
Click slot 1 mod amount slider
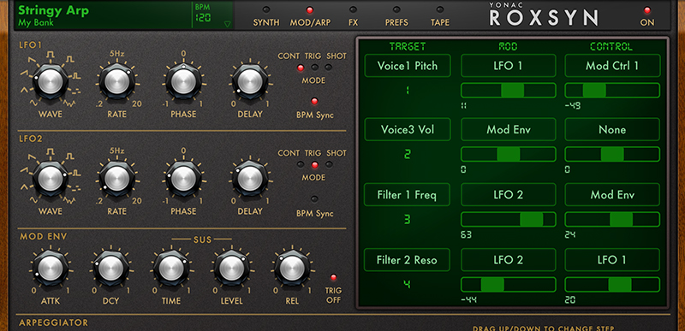(509, 91)
